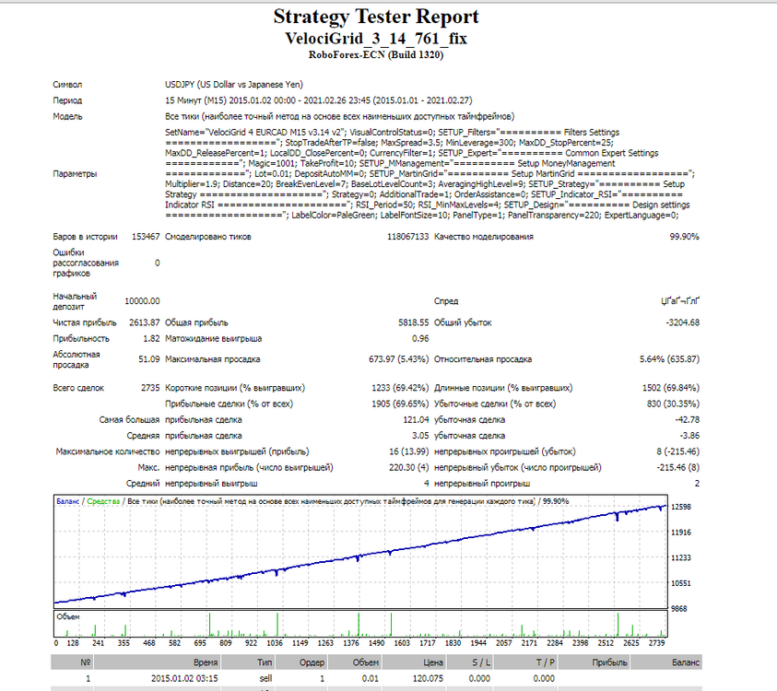Click net profit value 2613.87
Screen dimensions: 777x691
145,322
